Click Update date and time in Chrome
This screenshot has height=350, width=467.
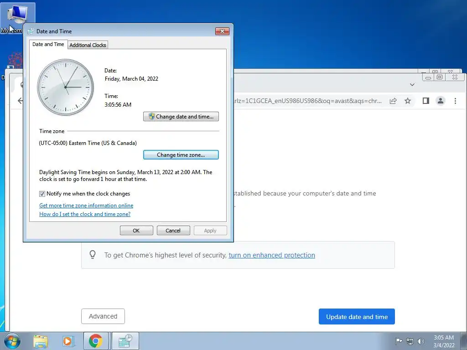click(x=357, y=317)
